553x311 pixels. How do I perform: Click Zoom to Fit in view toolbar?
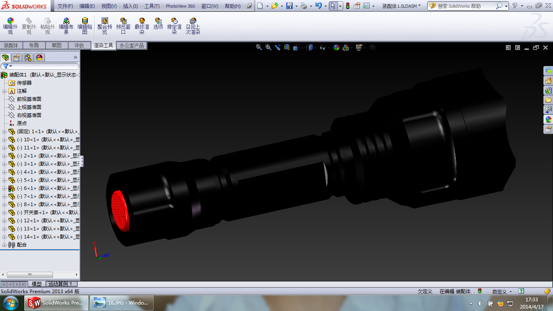click(x=259, y=47)
